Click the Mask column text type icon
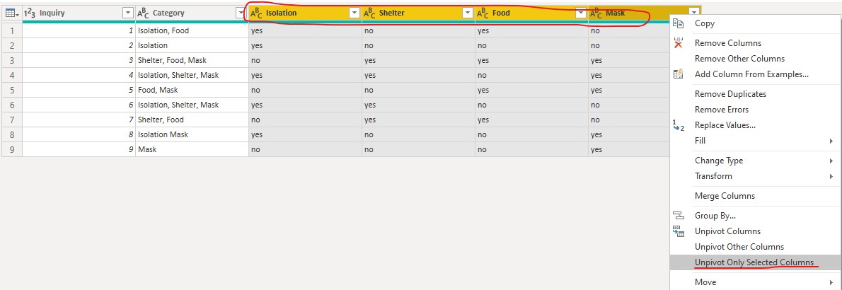 [x=596, y=13]
